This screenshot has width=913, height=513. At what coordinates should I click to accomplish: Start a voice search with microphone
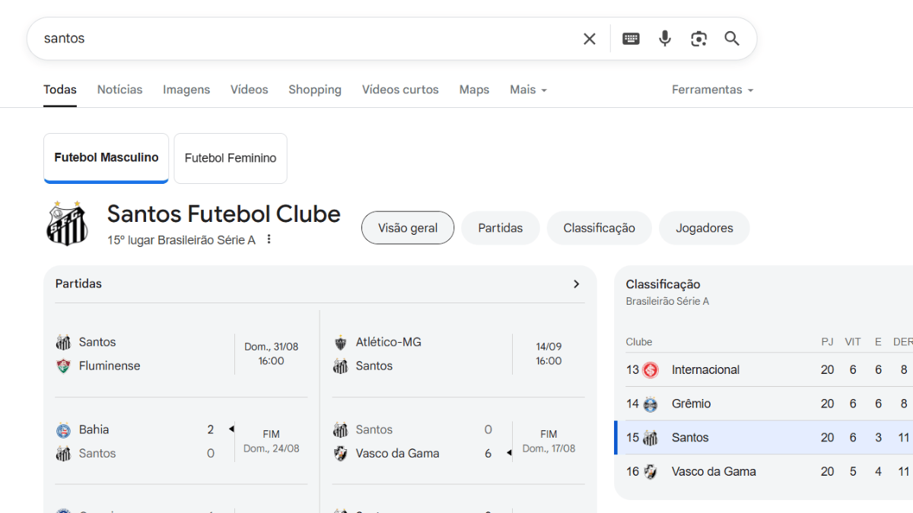pos(665,39)
